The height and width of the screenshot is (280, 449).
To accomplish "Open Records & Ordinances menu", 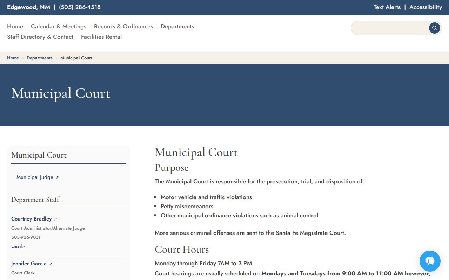I will click(x=123, y=26).
